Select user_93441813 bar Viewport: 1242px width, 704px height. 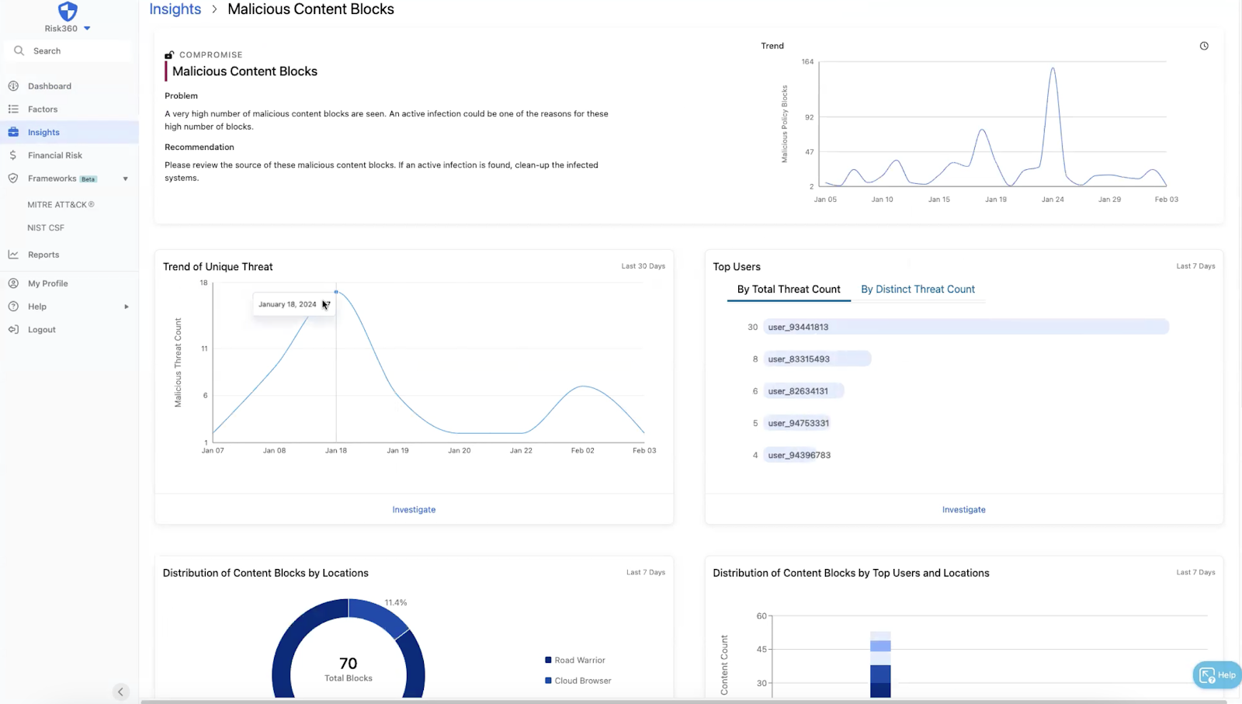[x=966, y=327]
